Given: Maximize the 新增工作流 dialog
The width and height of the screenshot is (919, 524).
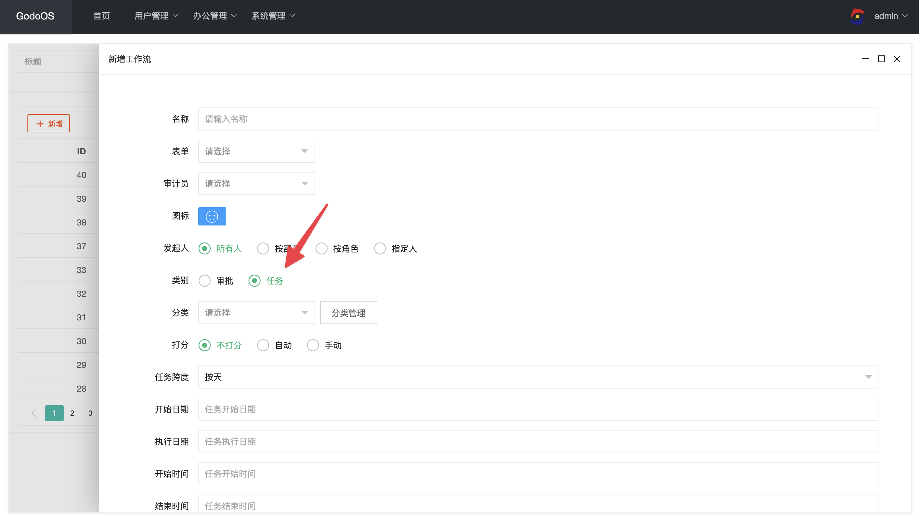Looking at the screenshot, I should click(x=881, y=59).
